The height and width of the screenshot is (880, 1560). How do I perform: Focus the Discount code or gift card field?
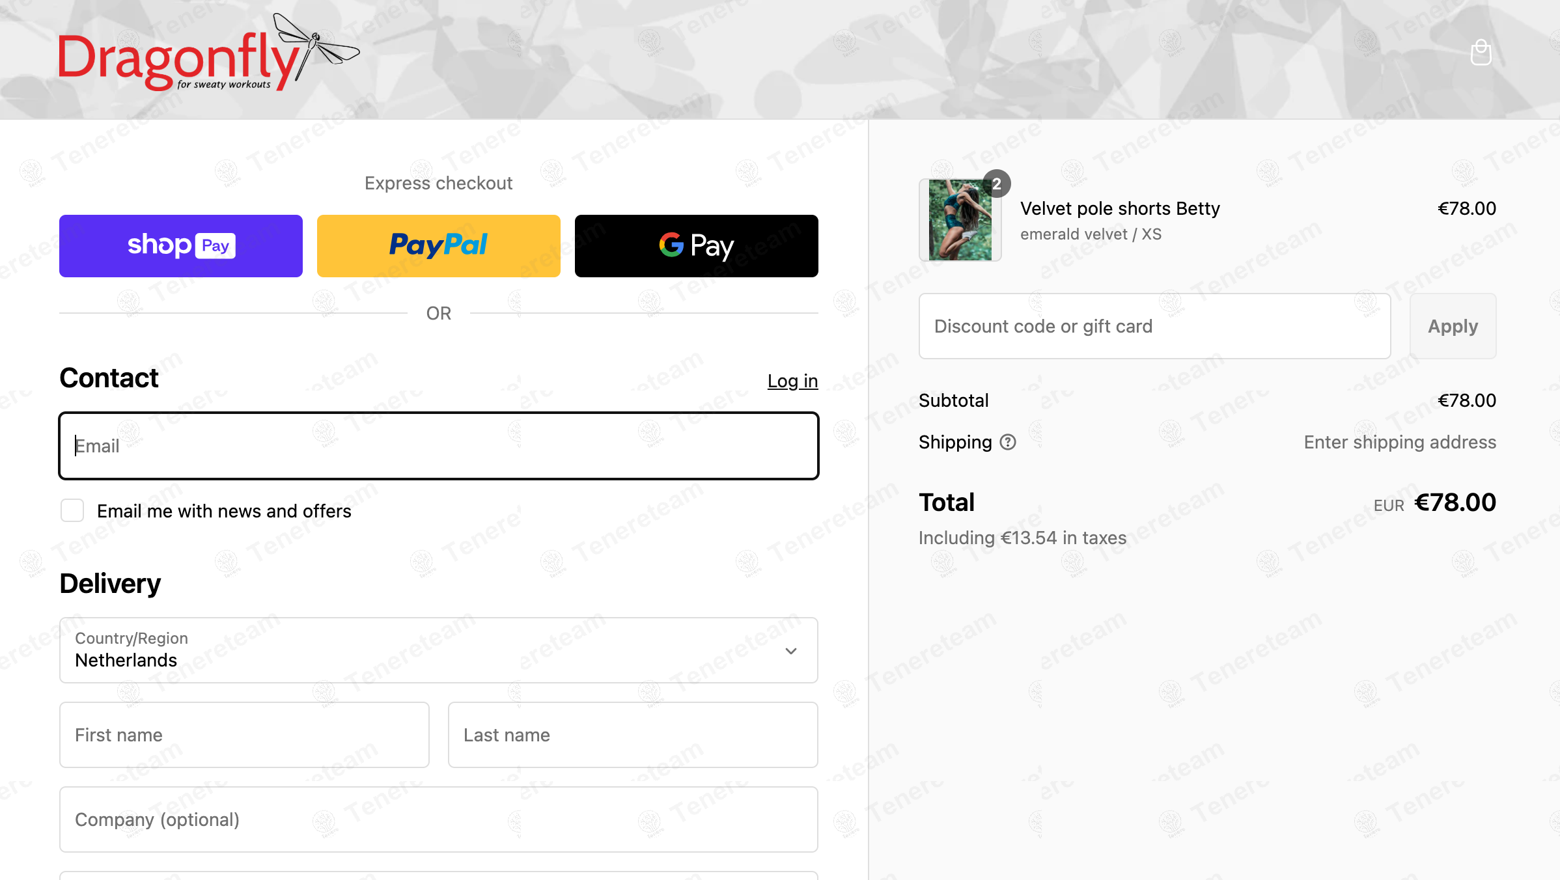(x=1155, y=326)
